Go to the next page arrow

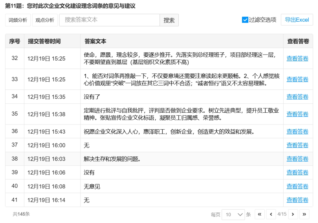tap(293, 214)
